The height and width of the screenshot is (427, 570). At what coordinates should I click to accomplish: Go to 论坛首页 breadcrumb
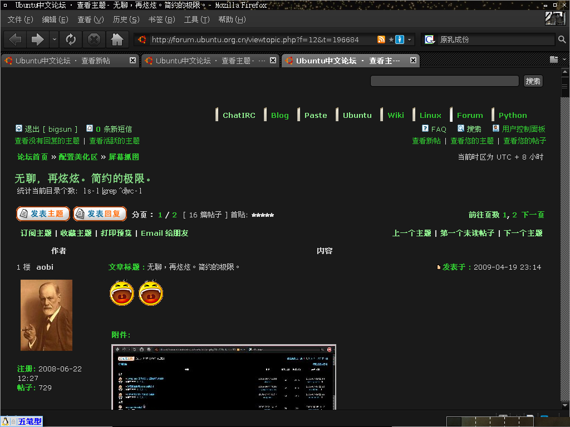[x=32, y=157]
